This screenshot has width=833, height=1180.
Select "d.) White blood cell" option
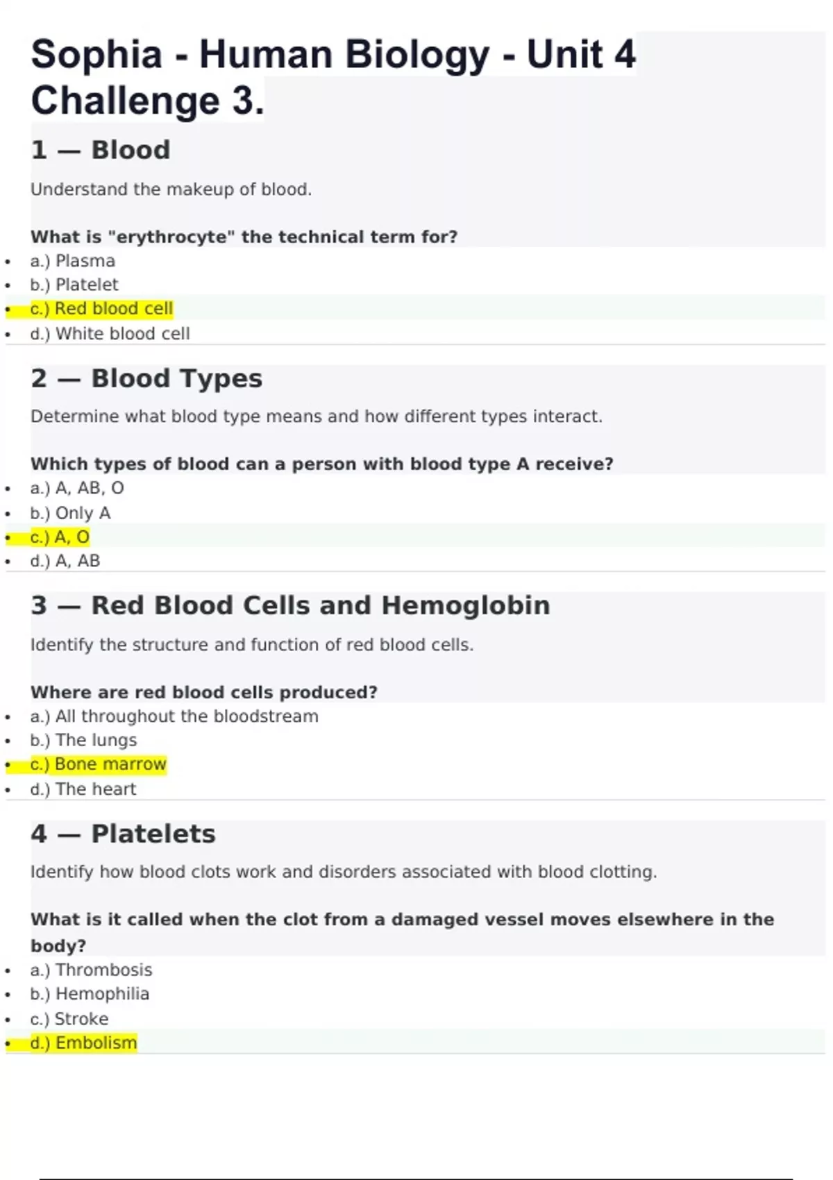pyautogui.click(x=110, y=334)
